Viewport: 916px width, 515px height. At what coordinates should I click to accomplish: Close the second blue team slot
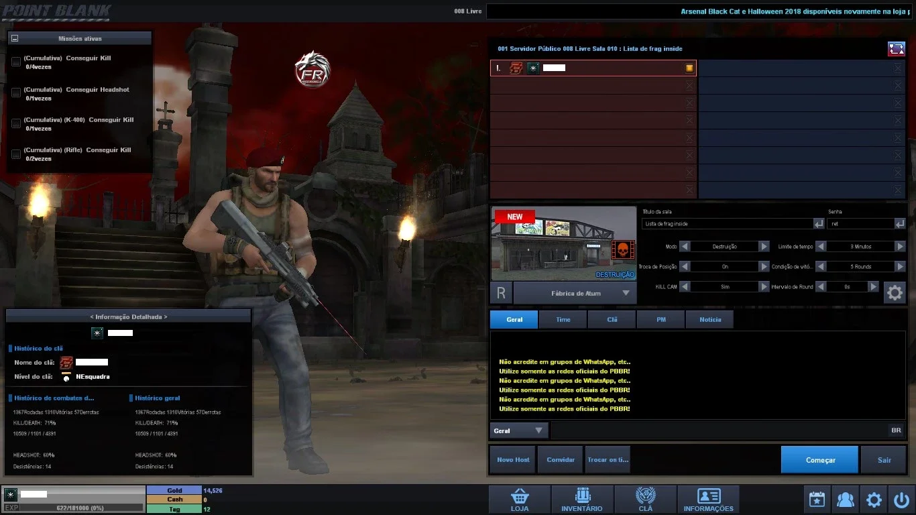[x=898, y=85]
